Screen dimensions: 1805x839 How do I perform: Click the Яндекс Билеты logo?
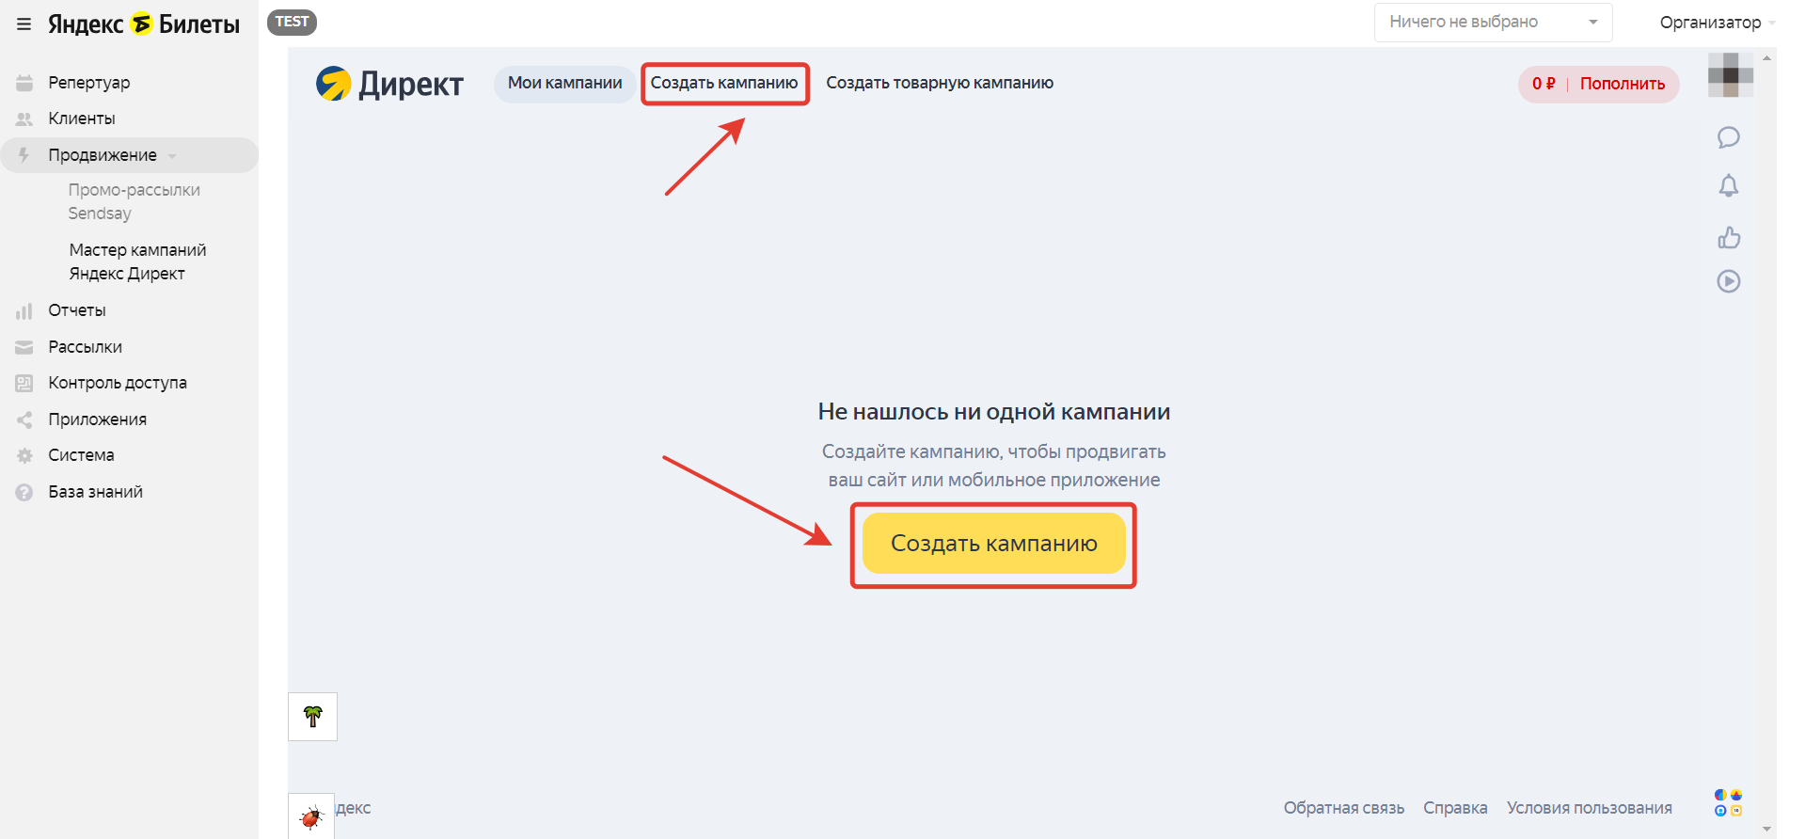pyautogui.click(x=144, y=24)
